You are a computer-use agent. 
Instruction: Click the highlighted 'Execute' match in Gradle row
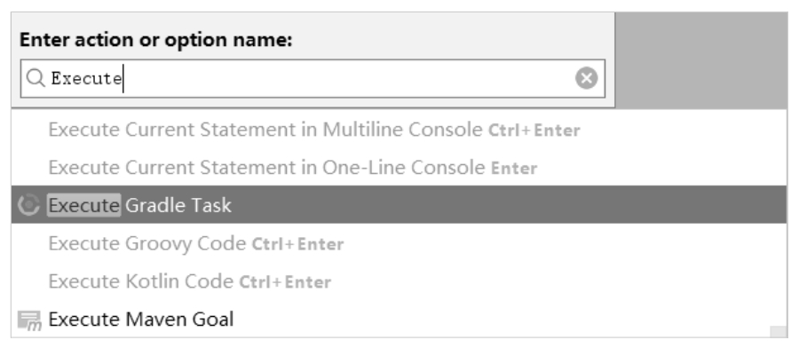tap(84, 205)
